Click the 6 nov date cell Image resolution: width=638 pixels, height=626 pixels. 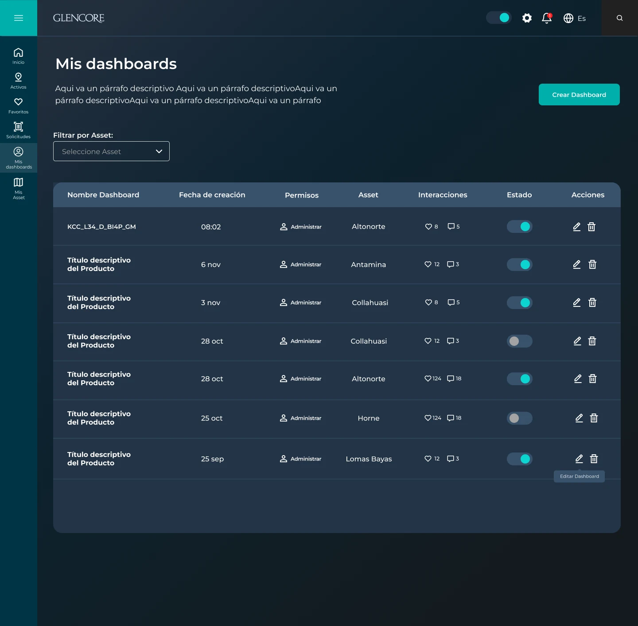[210, 264]
